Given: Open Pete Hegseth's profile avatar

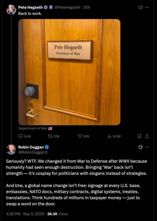Looking at the screenshot, I should pyautogui.click(x=11, y=10).
